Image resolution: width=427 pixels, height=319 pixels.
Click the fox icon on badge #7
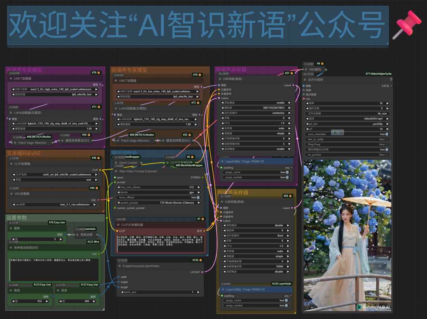click(x=202, y=219)
